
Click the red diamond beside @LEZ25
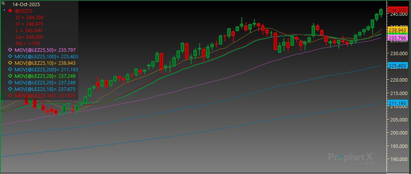[x=10, y=11]
